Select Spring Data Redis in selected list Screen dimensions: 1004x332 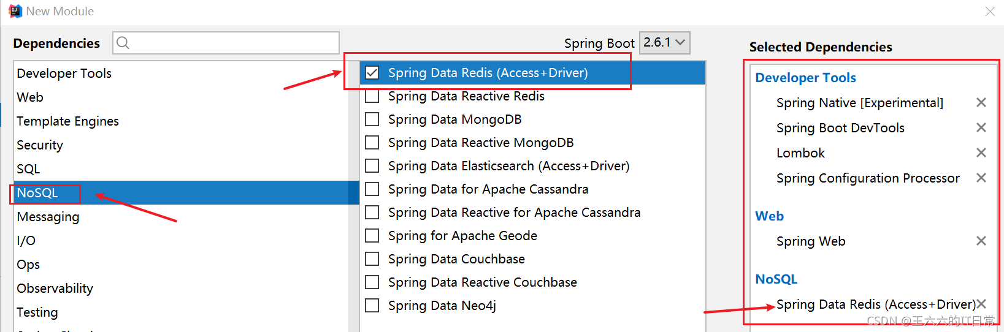pos(876,304)
